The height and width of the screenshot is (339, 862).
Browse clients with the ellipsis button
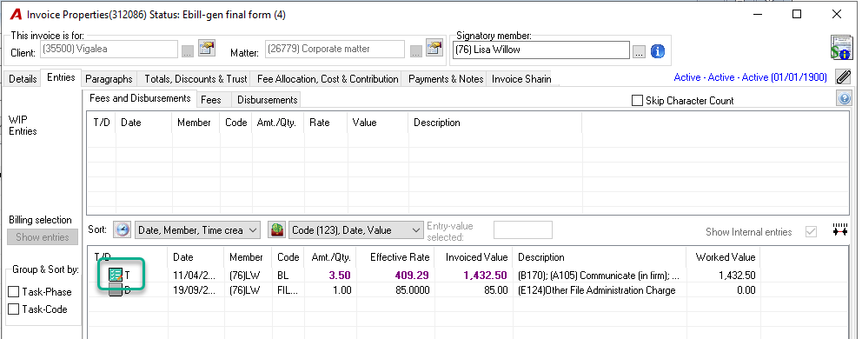(x=188, y=51)
